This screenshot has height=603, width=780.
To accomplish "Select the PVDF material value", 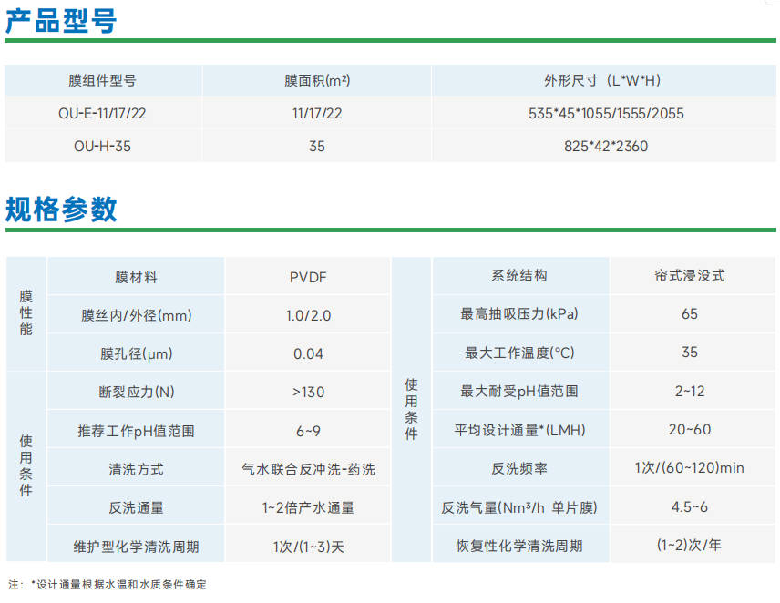I will point(308,277).
